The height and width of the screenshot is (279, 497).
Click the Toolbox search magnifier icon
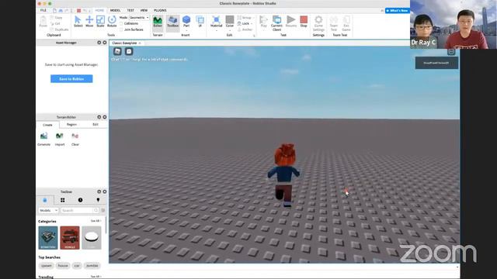96,210
